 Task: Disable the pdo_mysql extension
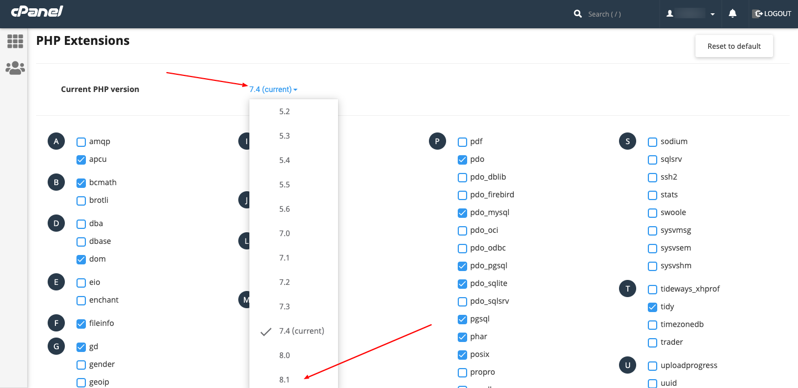462,212
